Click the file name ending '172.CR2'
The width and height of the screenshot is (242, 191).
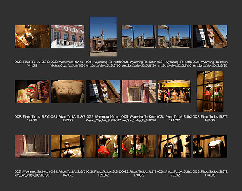(174, 174)
